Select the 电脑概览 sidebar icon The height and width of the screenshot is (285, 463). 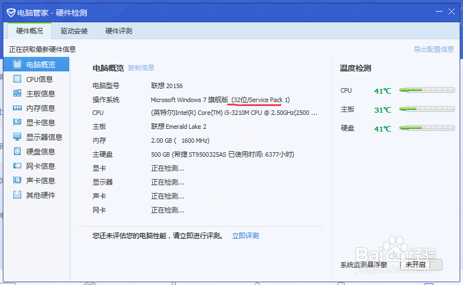coord(17,64)
